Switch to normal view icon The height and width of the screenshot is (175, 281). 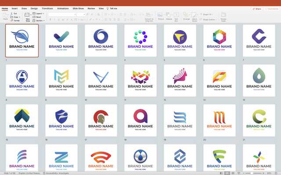click(x=221, y=173)
